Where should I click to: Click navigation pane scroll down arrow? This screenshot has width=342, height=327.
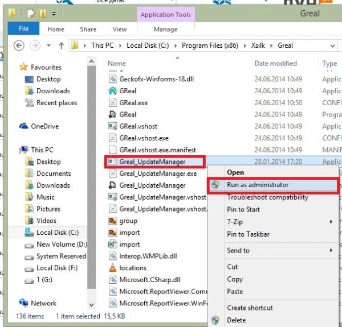[92, 305]
